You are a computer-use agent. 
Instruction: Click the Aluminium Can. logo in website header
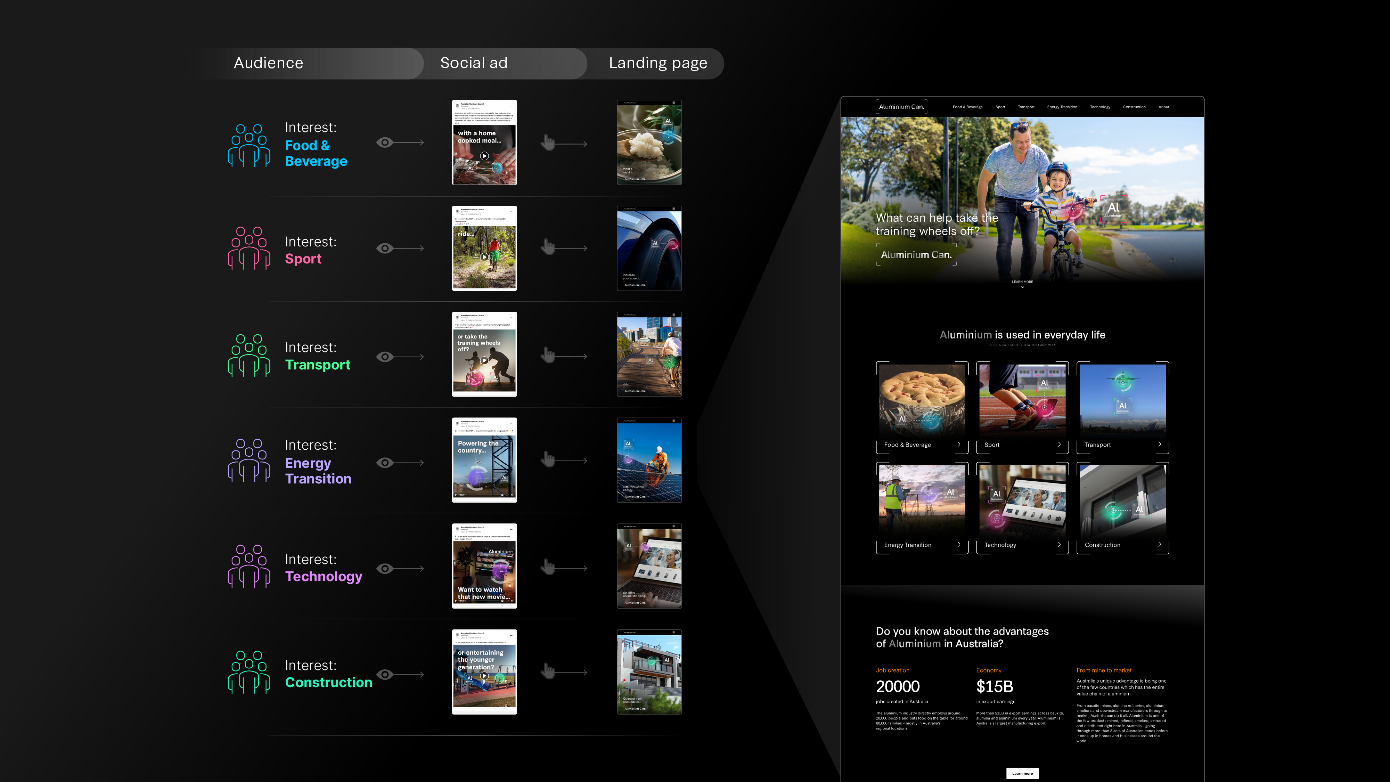click(901, 107)
